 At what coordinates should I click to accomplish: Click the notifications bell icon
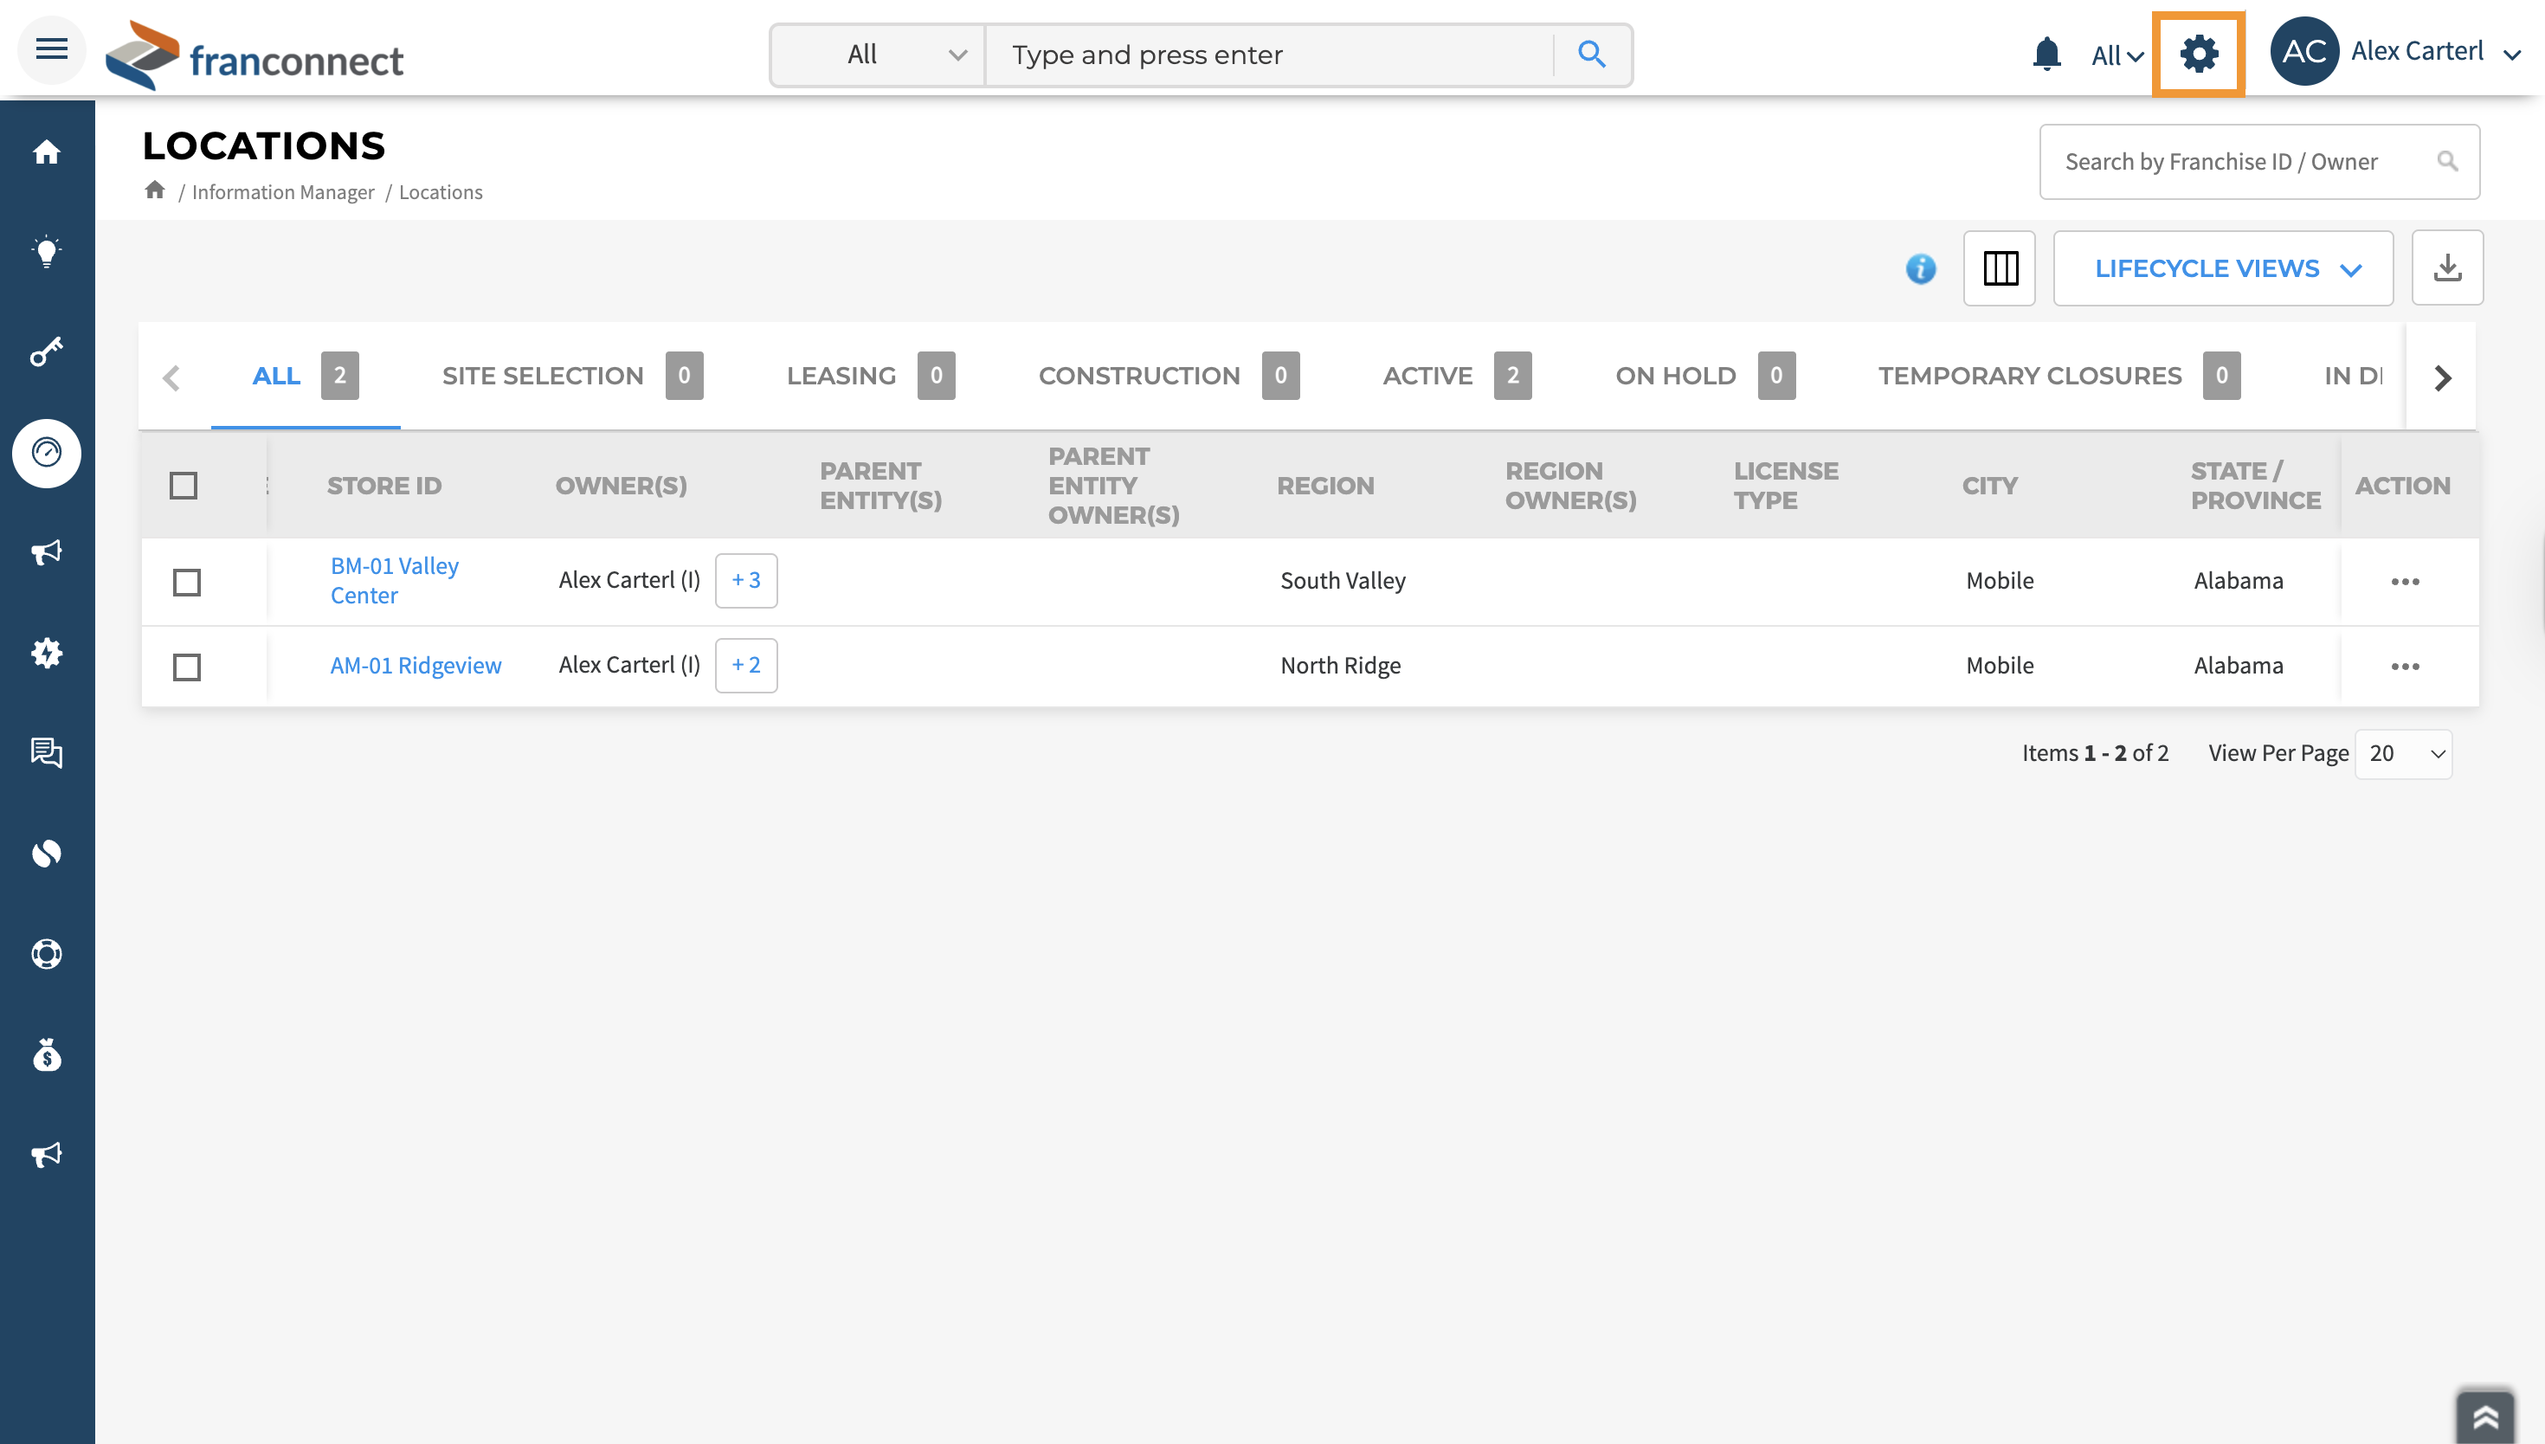click(x=2046, y=54)
